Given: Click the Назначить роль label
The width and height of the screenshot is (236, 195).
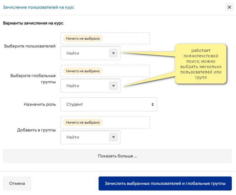Looking at the screenshot, I should (x=40, y=104).
